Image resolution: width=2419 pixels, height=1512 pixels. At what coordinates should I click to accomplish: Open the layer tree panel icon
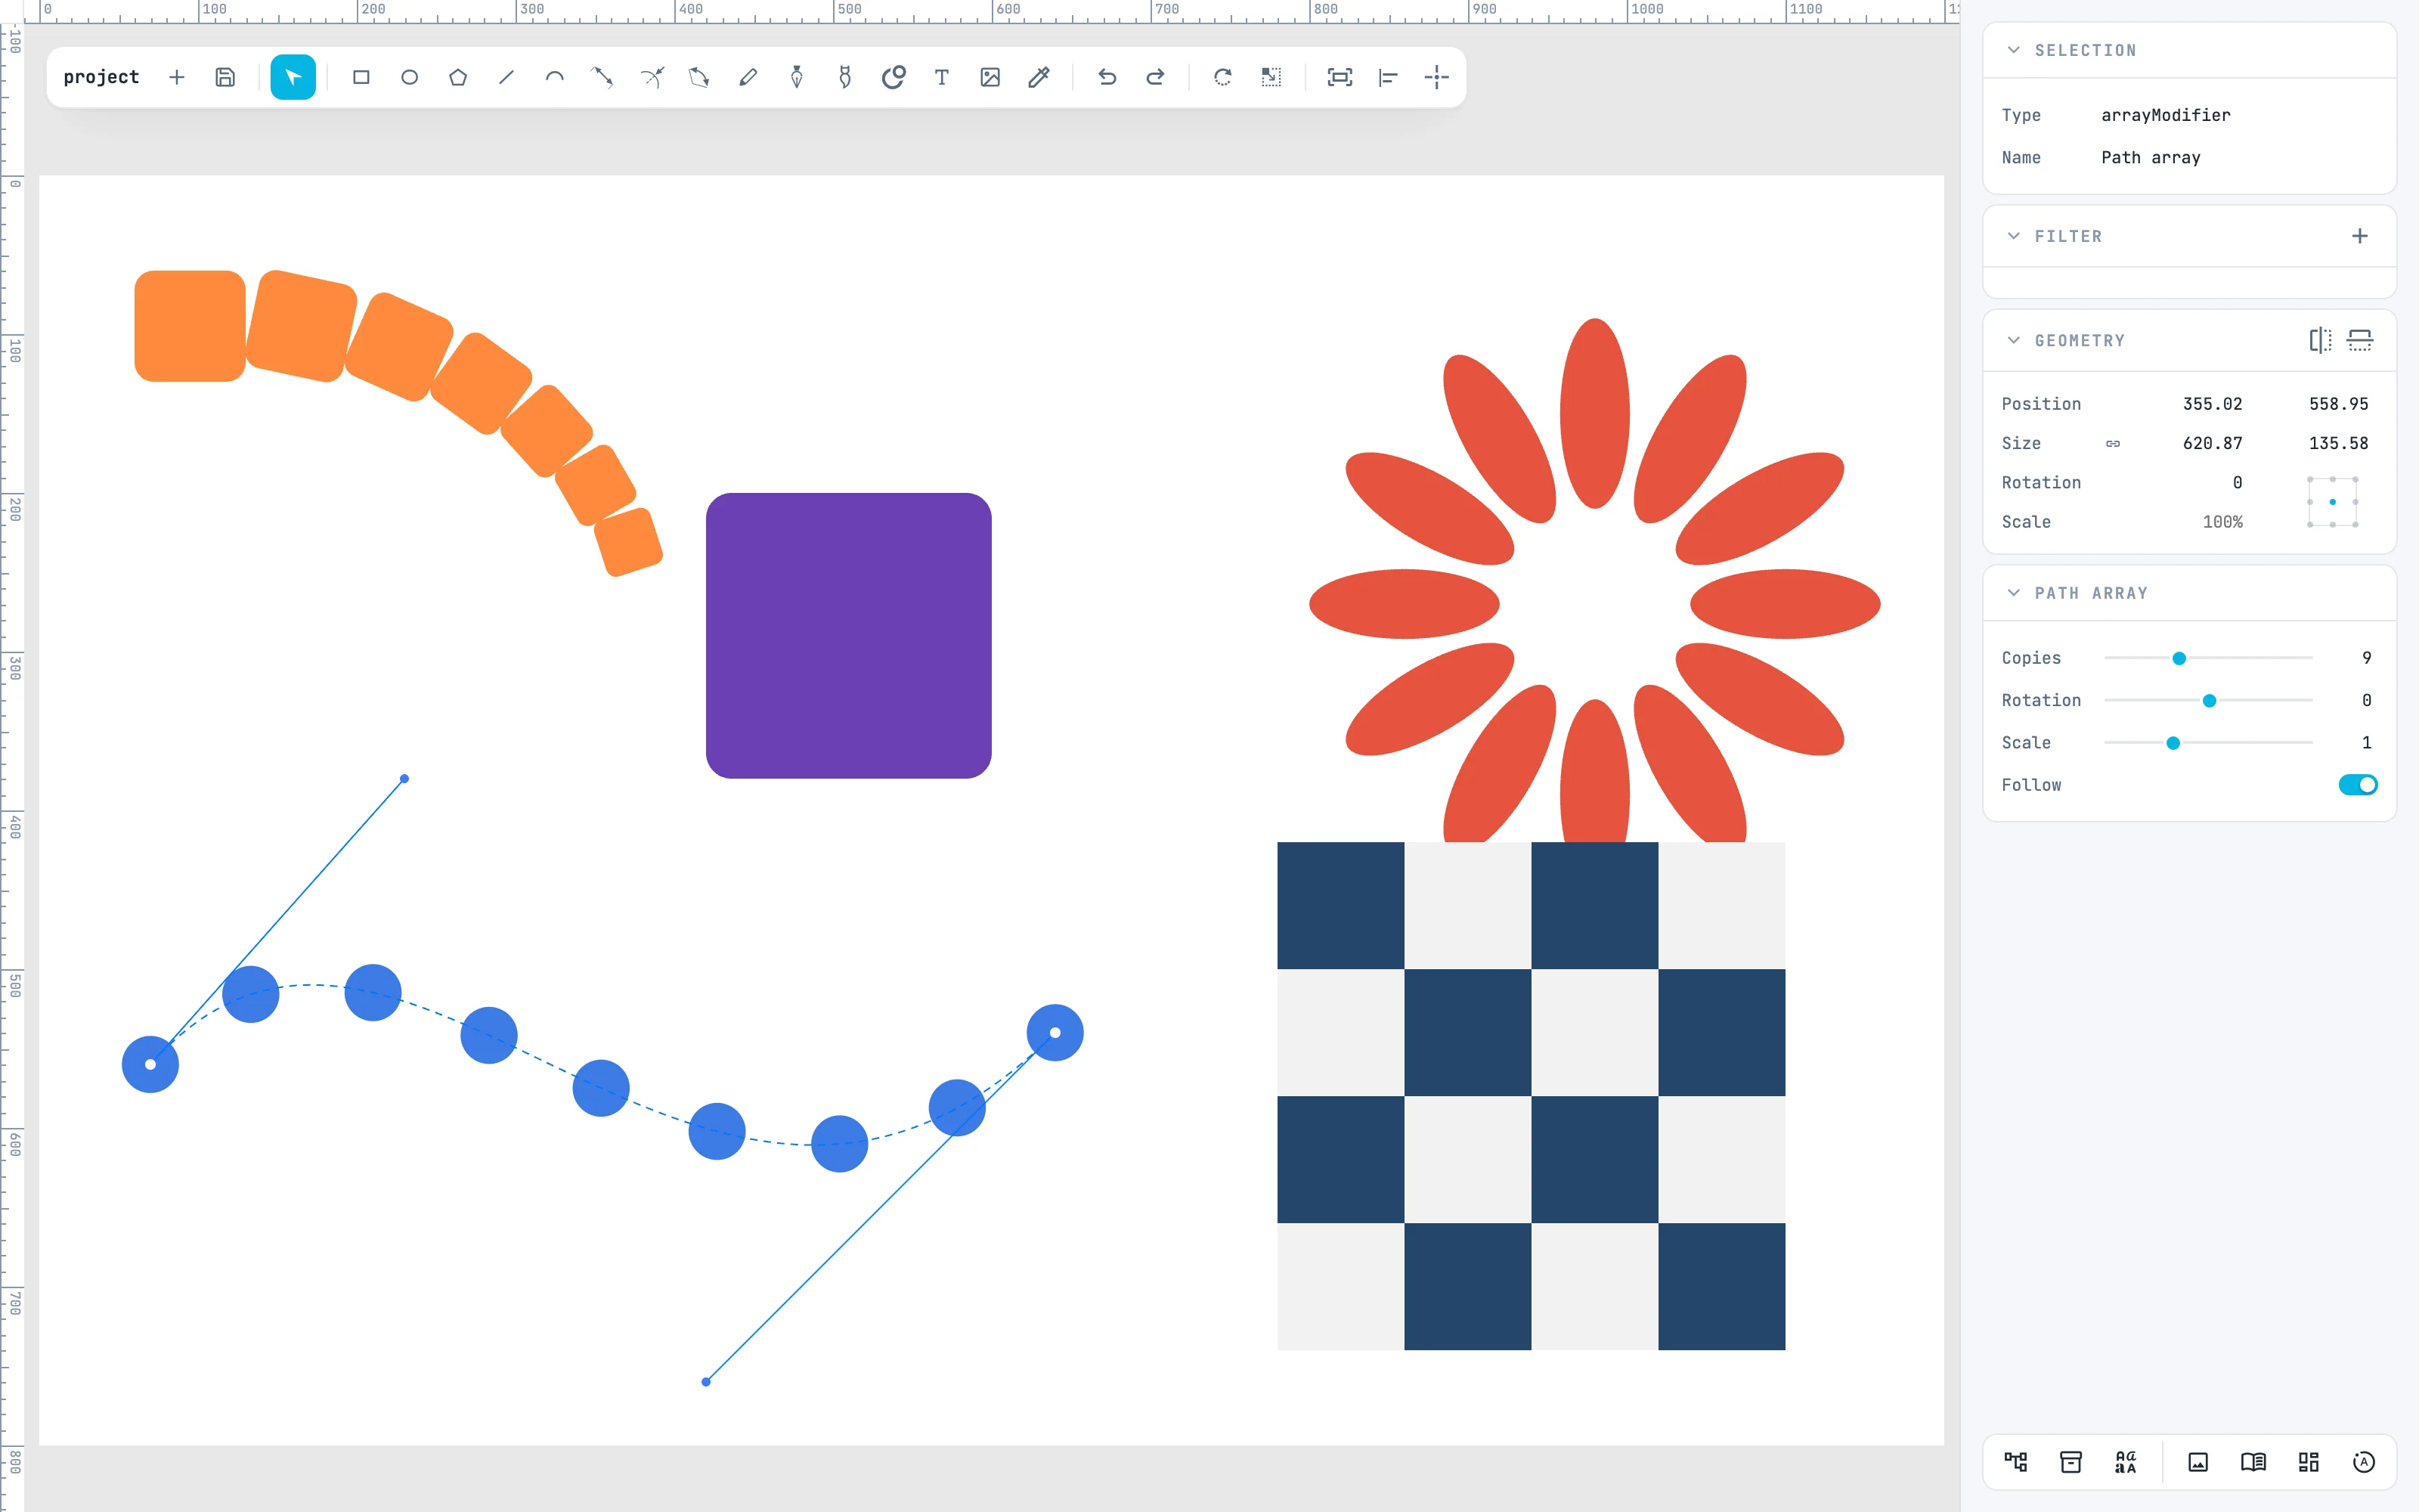pos(2015,1462)
